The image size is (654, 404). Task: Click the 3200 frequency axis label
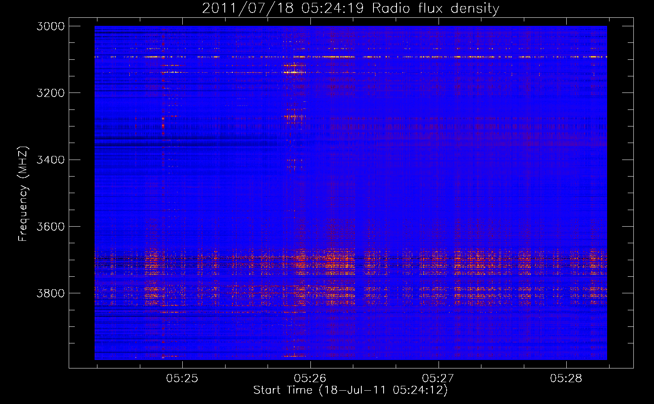[x=51, y=93]
